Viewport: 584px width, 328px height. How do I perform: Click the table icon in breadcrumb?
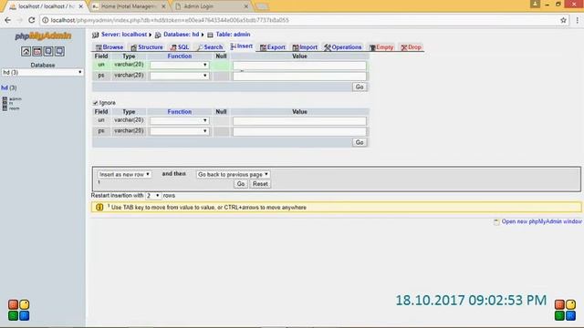point(210,35)
